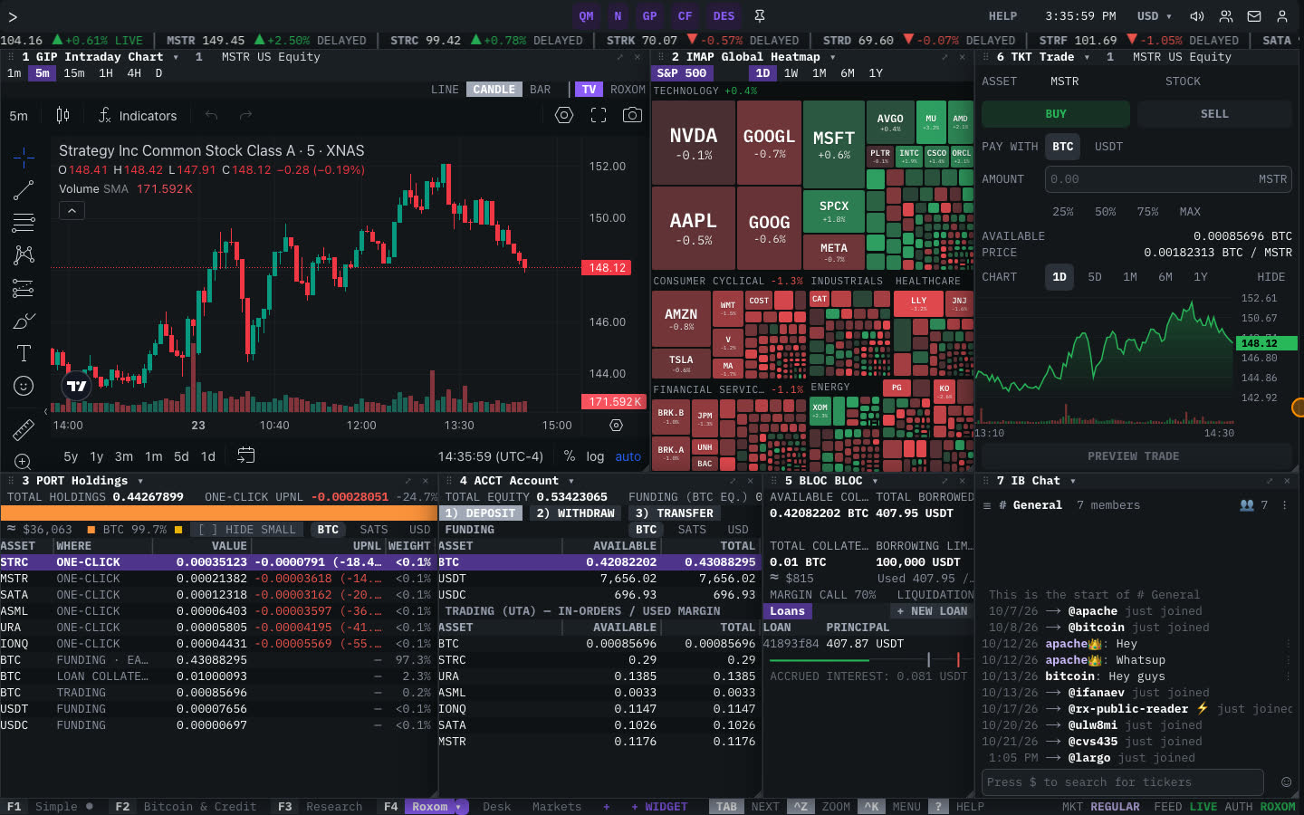Click the zoom in magnifier tool
The height and width of the screenshot is (815, 1304).
coord(24,462)
